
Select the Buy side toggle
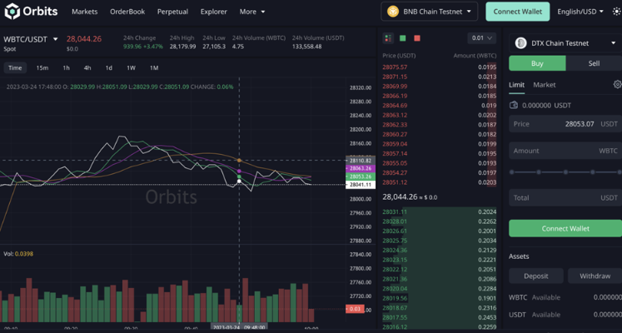537,63
